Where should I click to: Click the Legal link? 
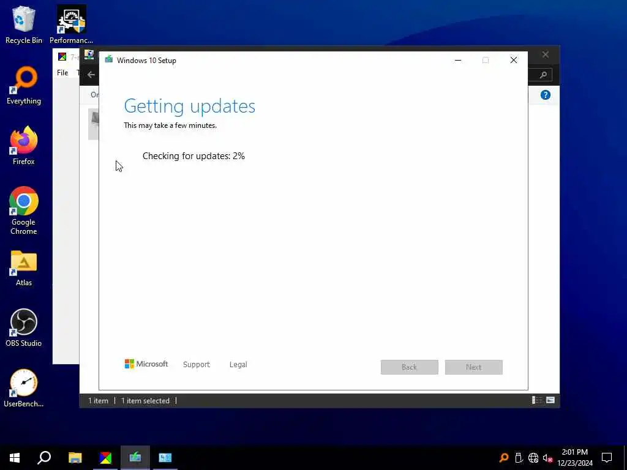pyautogui.click(x=238, y=365)
